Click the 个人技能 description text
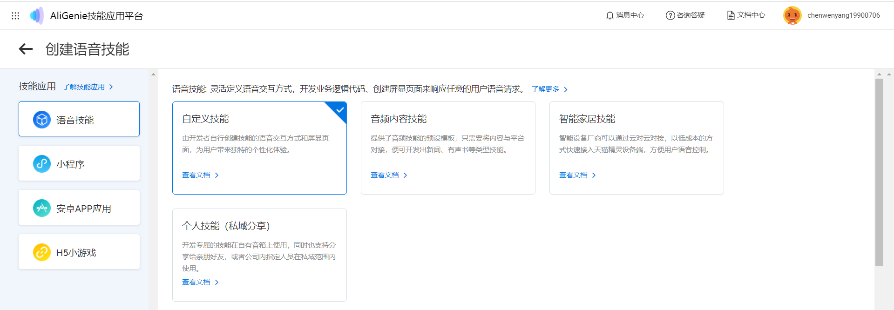 [x=259, y=256]
